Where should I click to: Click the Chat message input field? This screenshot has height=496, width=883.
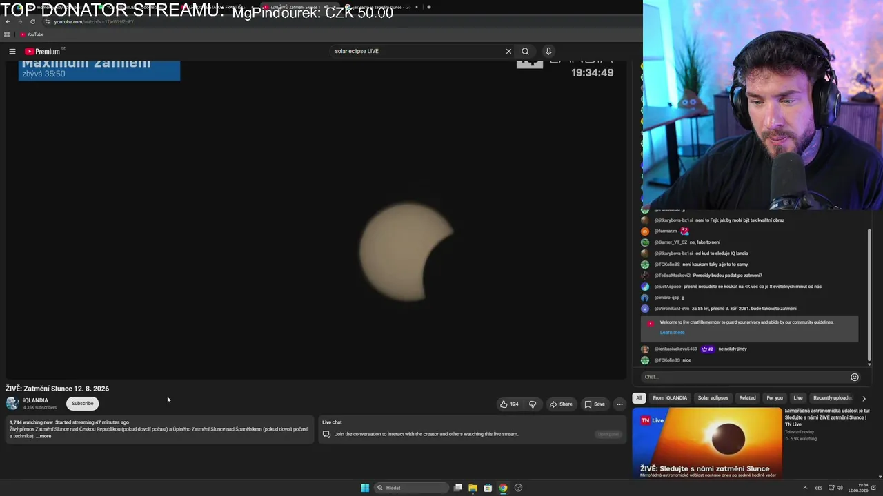click(x=745, y=377)
